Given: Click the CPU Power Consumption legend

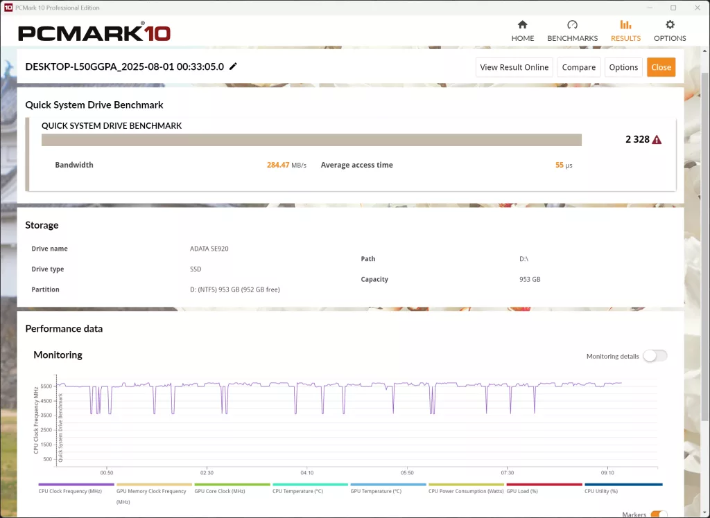Looking at the screenshot, I should click(466, 489).
